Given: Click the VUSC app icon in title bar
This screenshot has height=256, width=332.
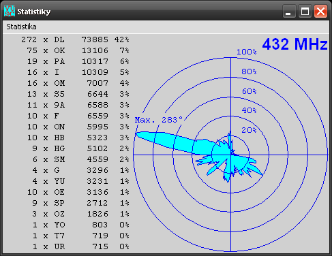Looking at the screenshot, I should point(10,11).
